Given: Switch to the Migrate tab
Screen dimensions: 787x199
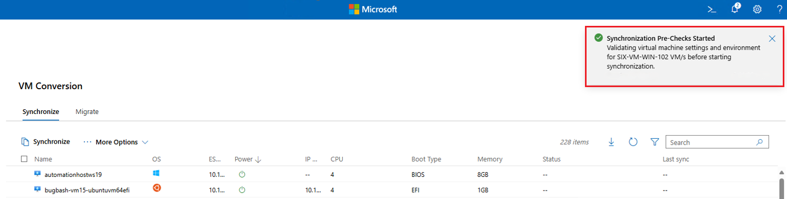Looking at the screenshot, I should point(87,112).
